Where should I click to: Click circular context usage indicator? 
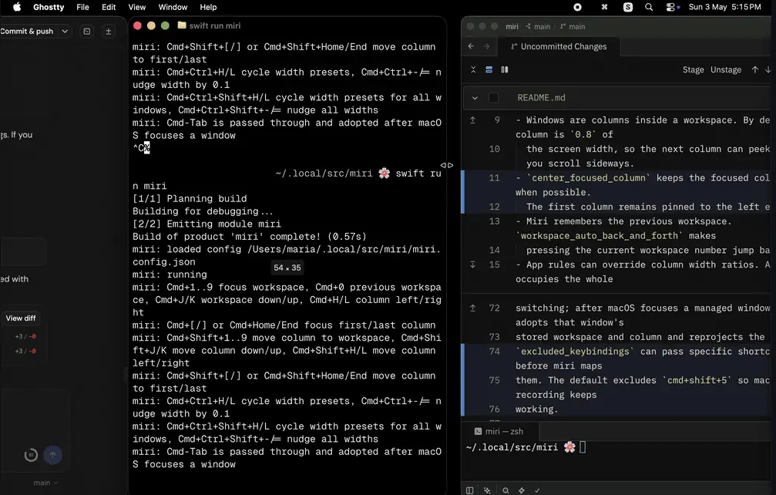pos(31,455)
